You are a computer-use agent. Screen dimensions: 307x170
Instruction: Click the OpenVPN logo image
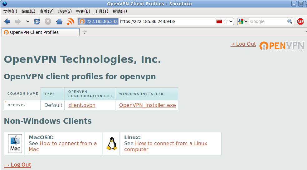click(x=282, y=46)
